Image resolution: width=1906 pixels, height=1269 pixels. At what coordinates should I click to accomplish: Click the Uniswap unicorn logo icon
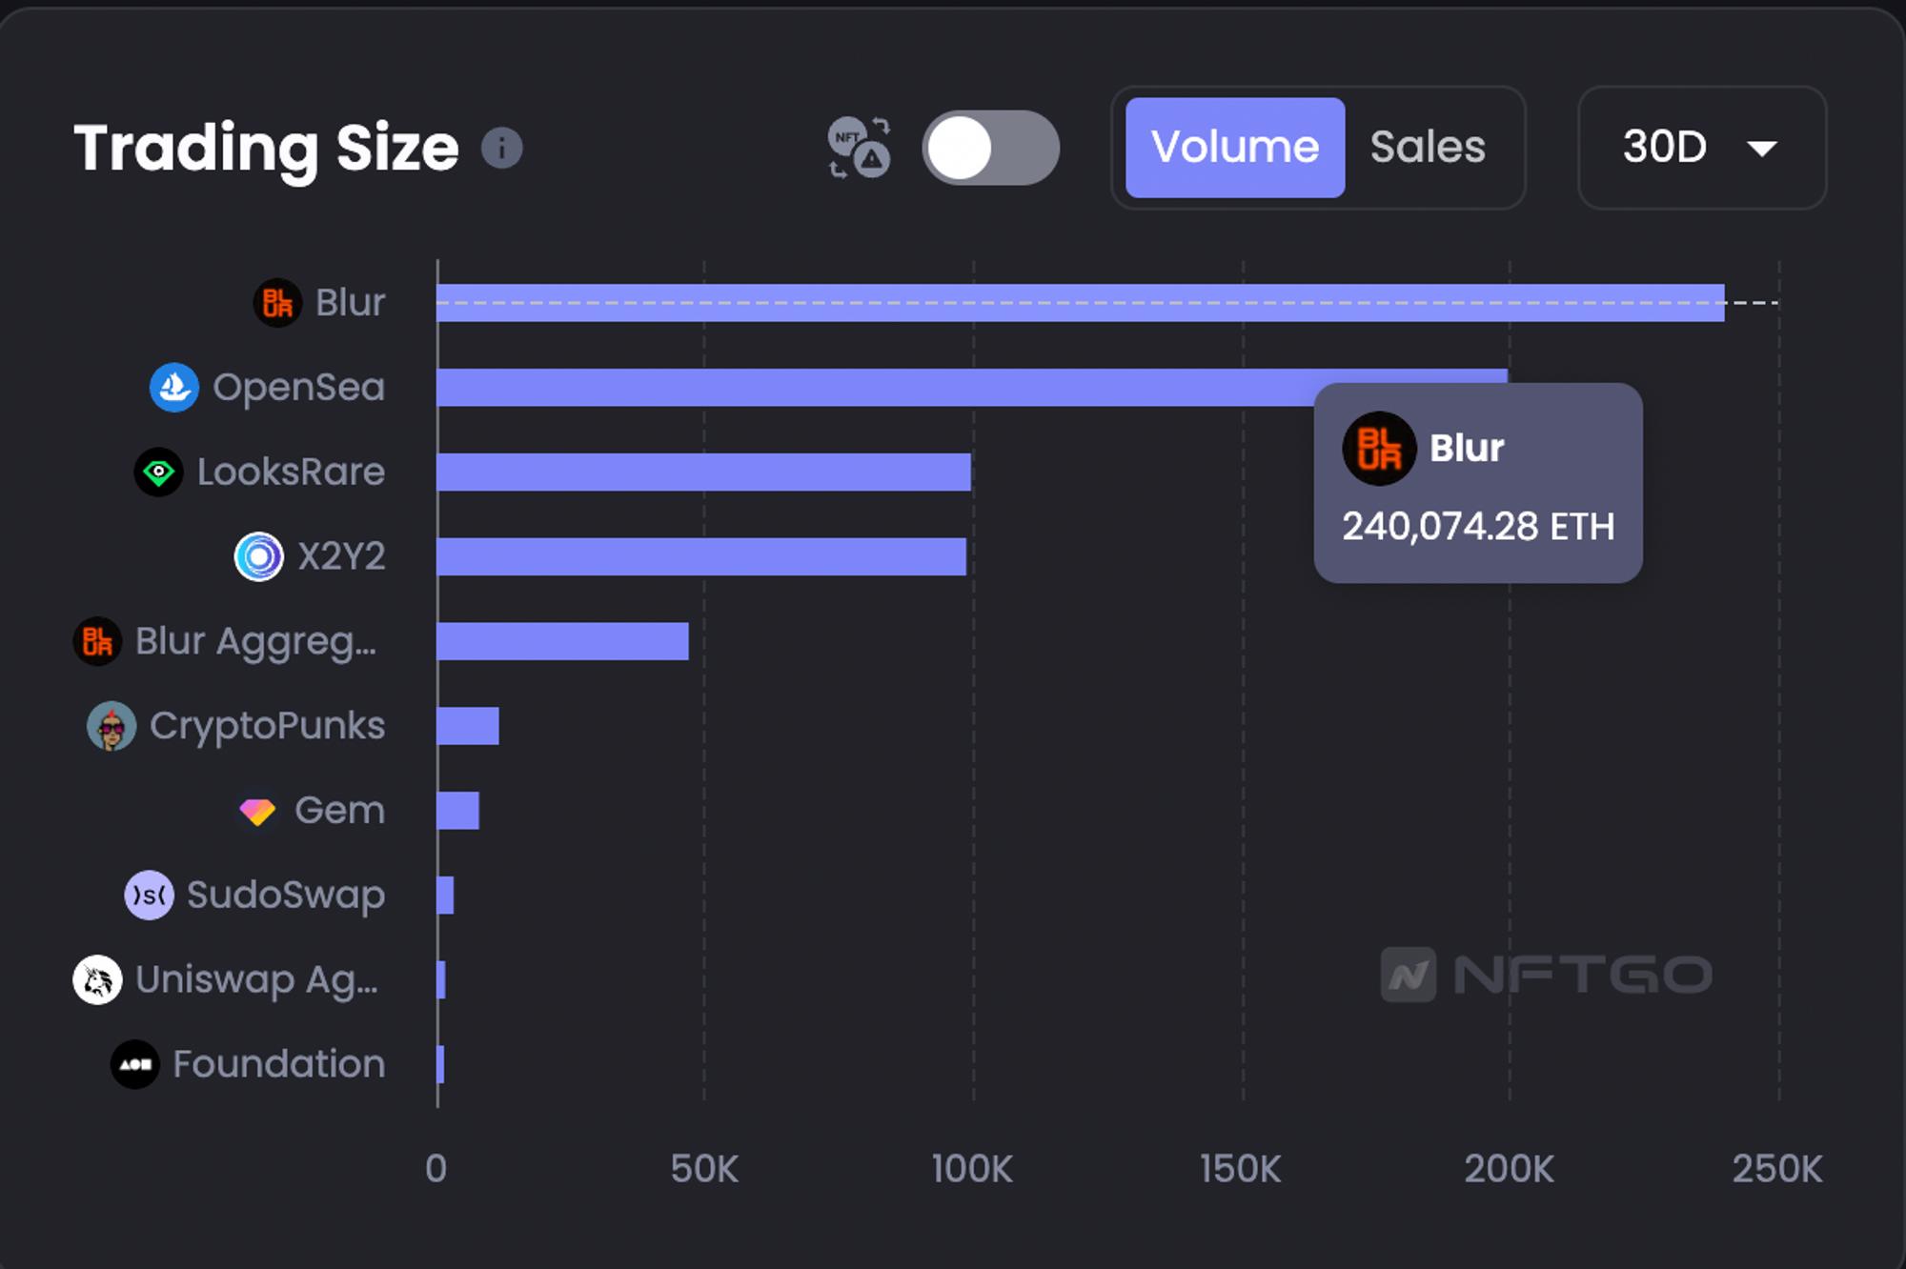(x=97, y=980)
